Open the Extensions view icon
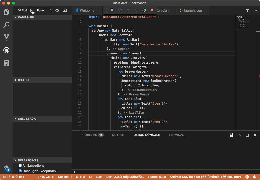 pyautogui.click(x=6, y=63)
